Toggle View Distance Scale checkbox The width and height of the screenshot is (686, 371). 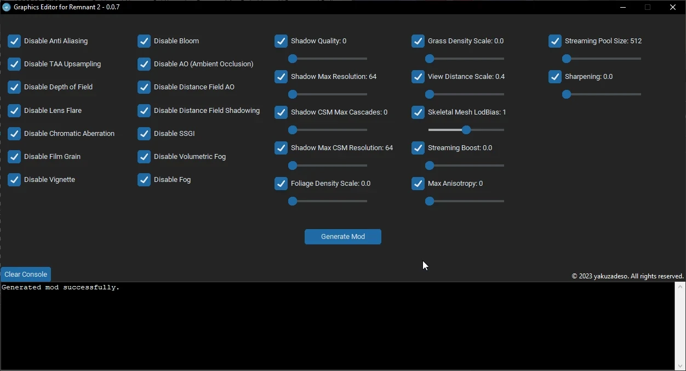click(418, 77)
